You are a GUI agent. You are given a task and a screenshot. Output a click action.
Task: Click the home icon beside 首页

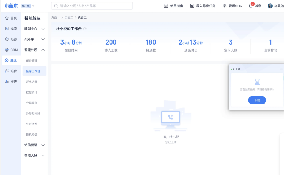7,18
